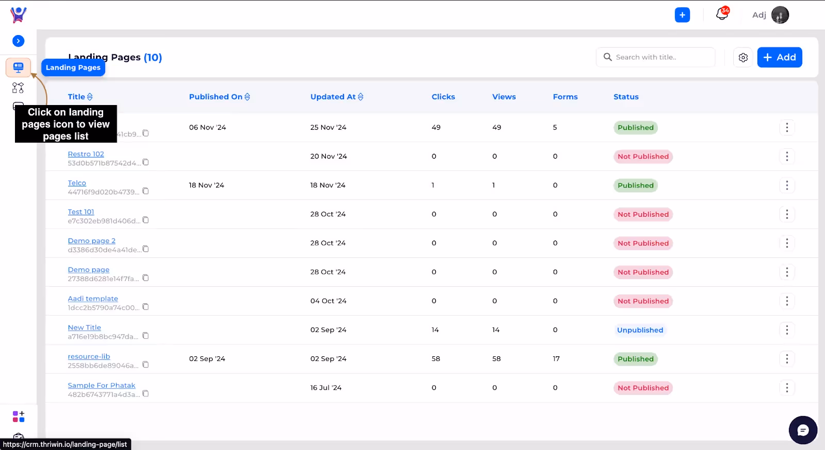The height and width of the screenshot is (450, 825).
Task: Open the Demo page 2 link
Action: [91, 240]
